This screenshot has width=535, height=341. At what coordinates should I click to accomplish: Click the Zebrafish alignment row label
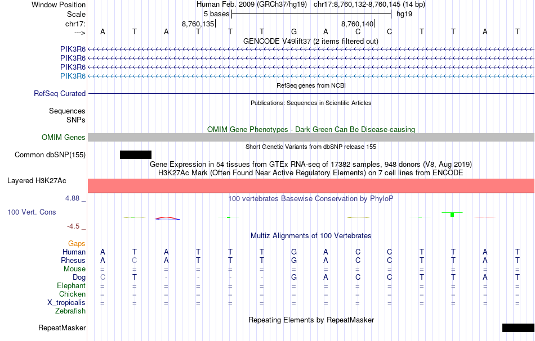click(x=70, y=311)
